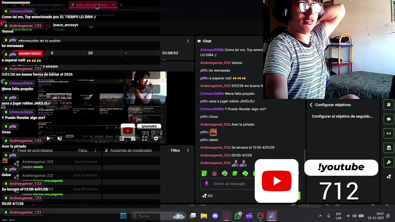
Task: Open the channel points icon in right sidebar
Action: 389,177
